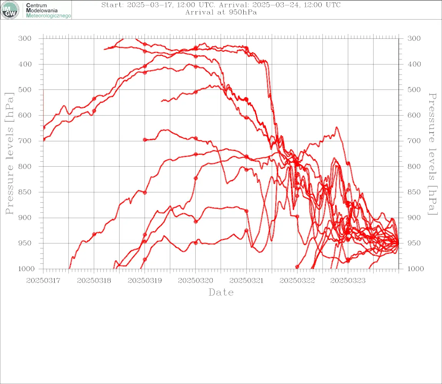442x384 pixels.
Task: Click the right axis 900 label
Action: tap(414, 217)
